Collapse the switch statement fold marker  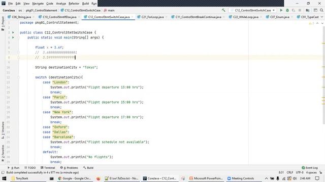click(x=18, y=77)
